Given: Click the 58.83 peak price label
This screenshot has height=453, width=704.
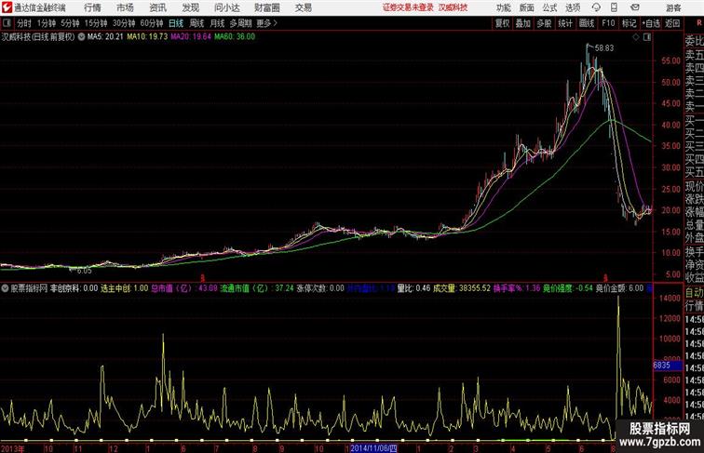Looking at the screenshot, I should pyautogui.click(x=603, y=48).
